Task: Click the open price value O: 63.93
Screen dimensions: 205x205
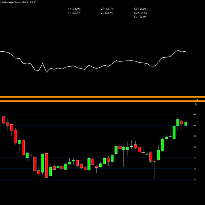Action: 74,9
